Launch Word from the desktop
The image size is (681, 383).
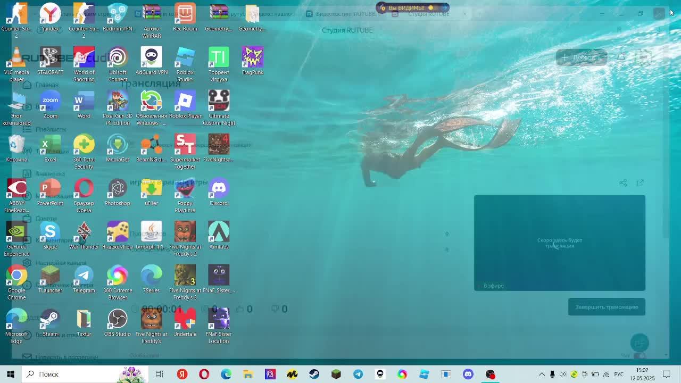(x=84, y=105)
